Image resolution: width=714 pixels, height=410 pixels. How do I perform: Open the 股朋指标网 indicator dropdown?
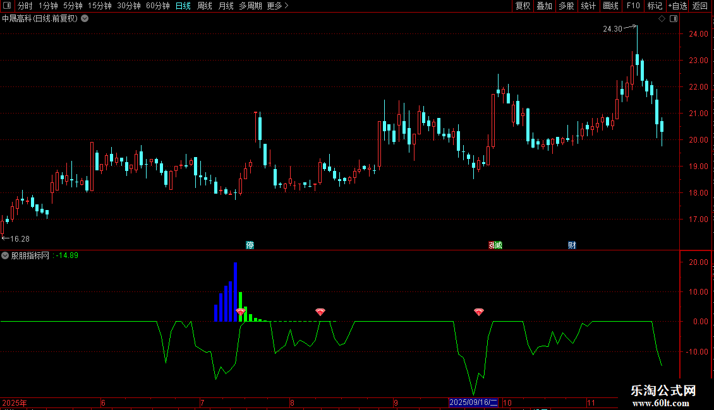click(x=5, y=255)
